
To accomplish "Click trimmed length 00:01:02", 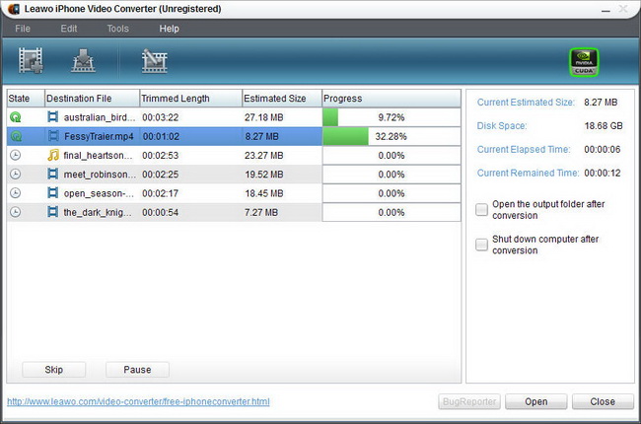I will pyautogui.click(x=161, y=136).
